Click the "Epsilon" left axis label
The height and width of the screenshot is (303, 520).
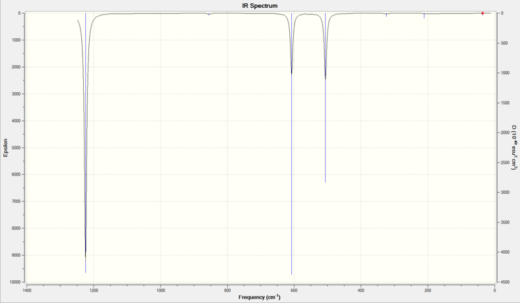point(5,148)
